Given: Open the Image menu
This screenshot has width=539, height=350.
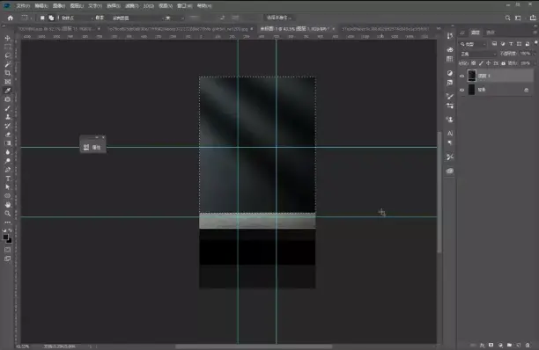Looking at the screenshot, I should (x=59, y=6).
